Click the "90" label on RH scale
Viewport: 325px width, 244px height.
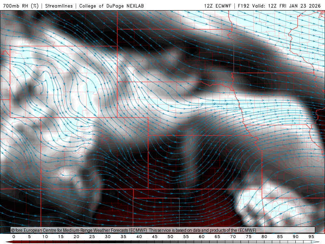(x=296, y=237)
